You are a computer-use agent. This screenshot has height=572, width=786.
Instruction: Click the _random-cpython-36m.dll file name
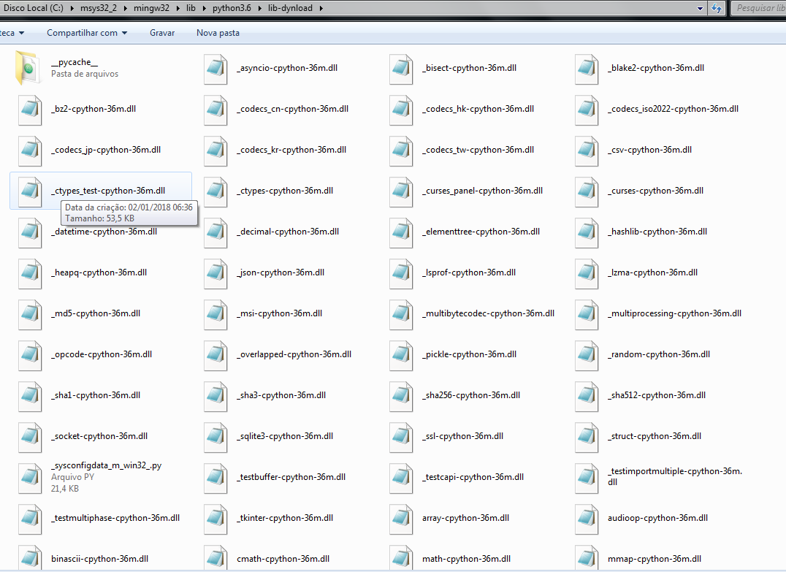[659, 354]
